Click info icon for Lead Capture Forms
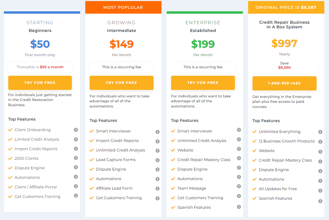Viewport: 329px width, 220px height. click(x=157, y=160)
